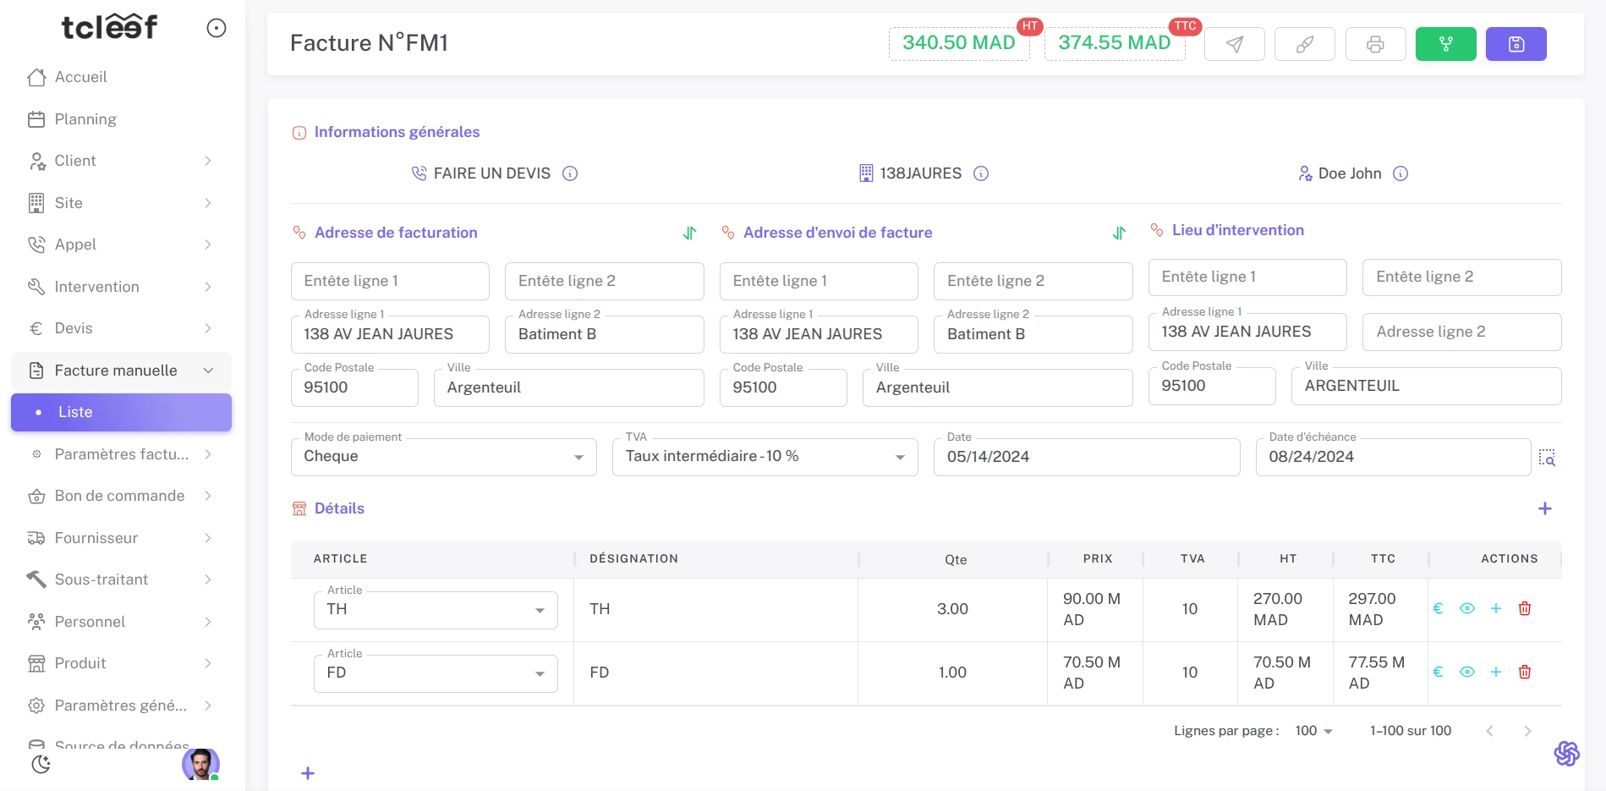Open the TVA rate dropdown

[765, 457]
